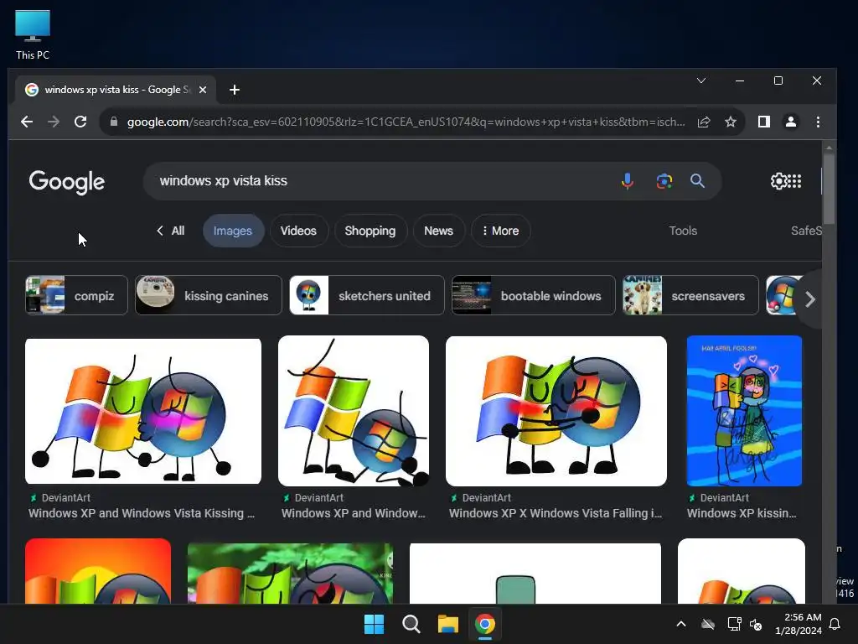Share this page from address bar
Viewport: 858px width, 644px height.
[704, 122]
